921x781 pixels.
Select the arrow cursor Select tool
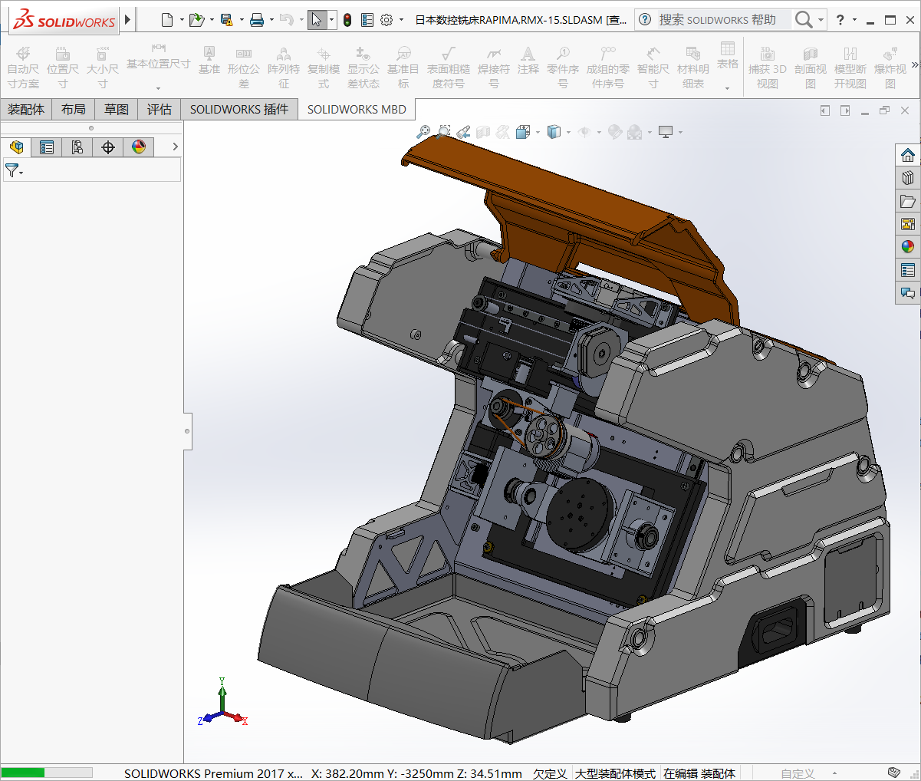317,20
